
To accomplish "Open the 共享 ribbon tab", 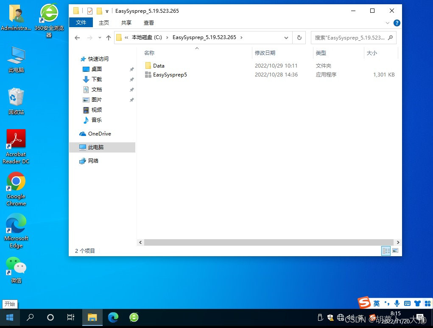I will pos(126,23).
